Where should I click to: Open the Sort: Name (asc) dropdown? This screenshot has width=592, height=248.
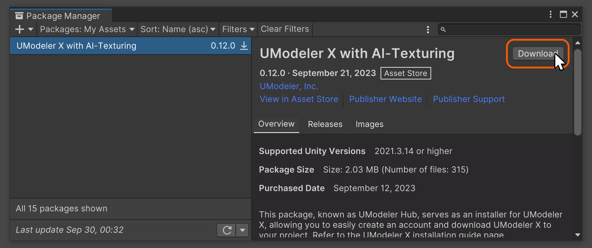pyautogui.click(x=178, y=29)
